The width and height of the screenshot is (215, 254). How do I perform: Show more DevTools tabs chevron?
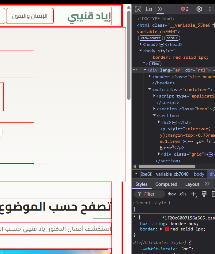click(160, 9)
